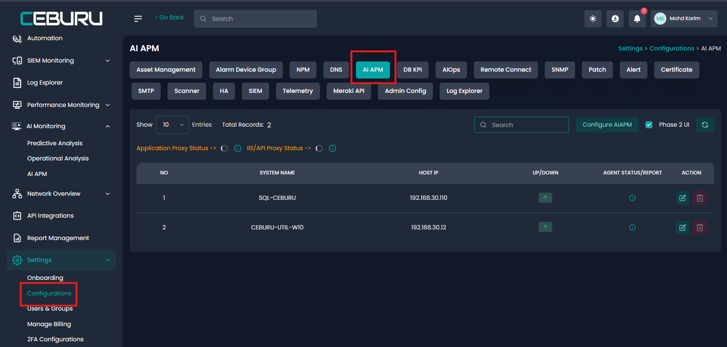Open agent status info for CEBURU-UTIL-W10

pos(632,228)
